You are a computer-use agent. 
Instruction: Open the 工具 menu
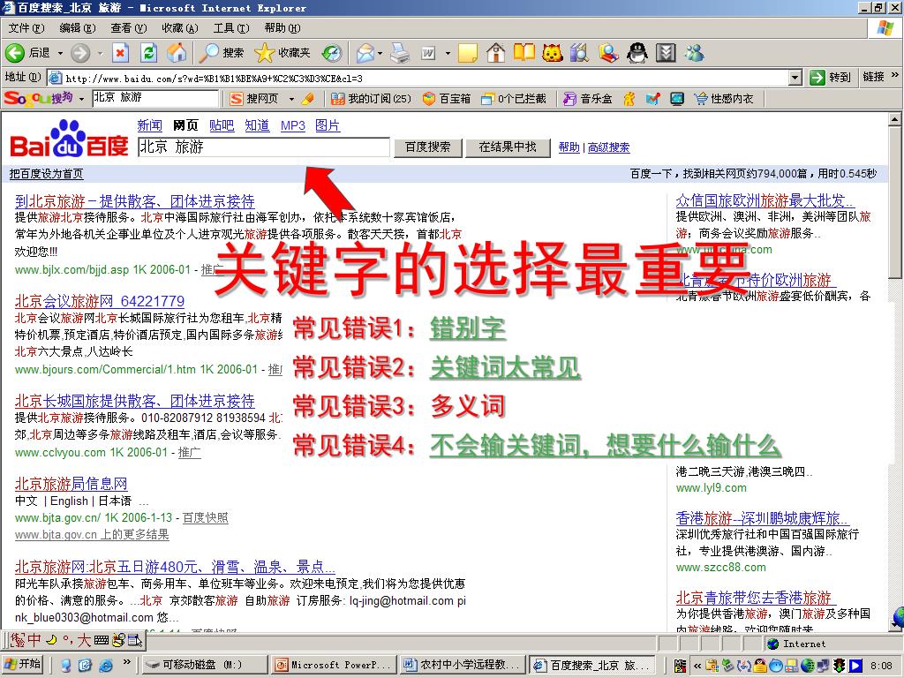tap(231, 28)
